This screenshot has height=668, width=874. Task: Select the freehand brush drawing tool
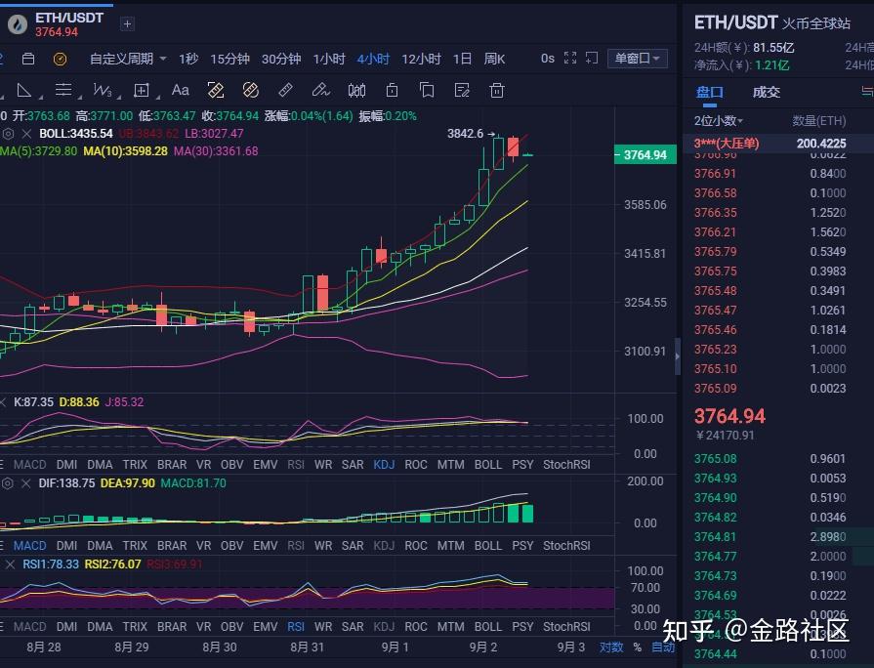tap(320, 90)
